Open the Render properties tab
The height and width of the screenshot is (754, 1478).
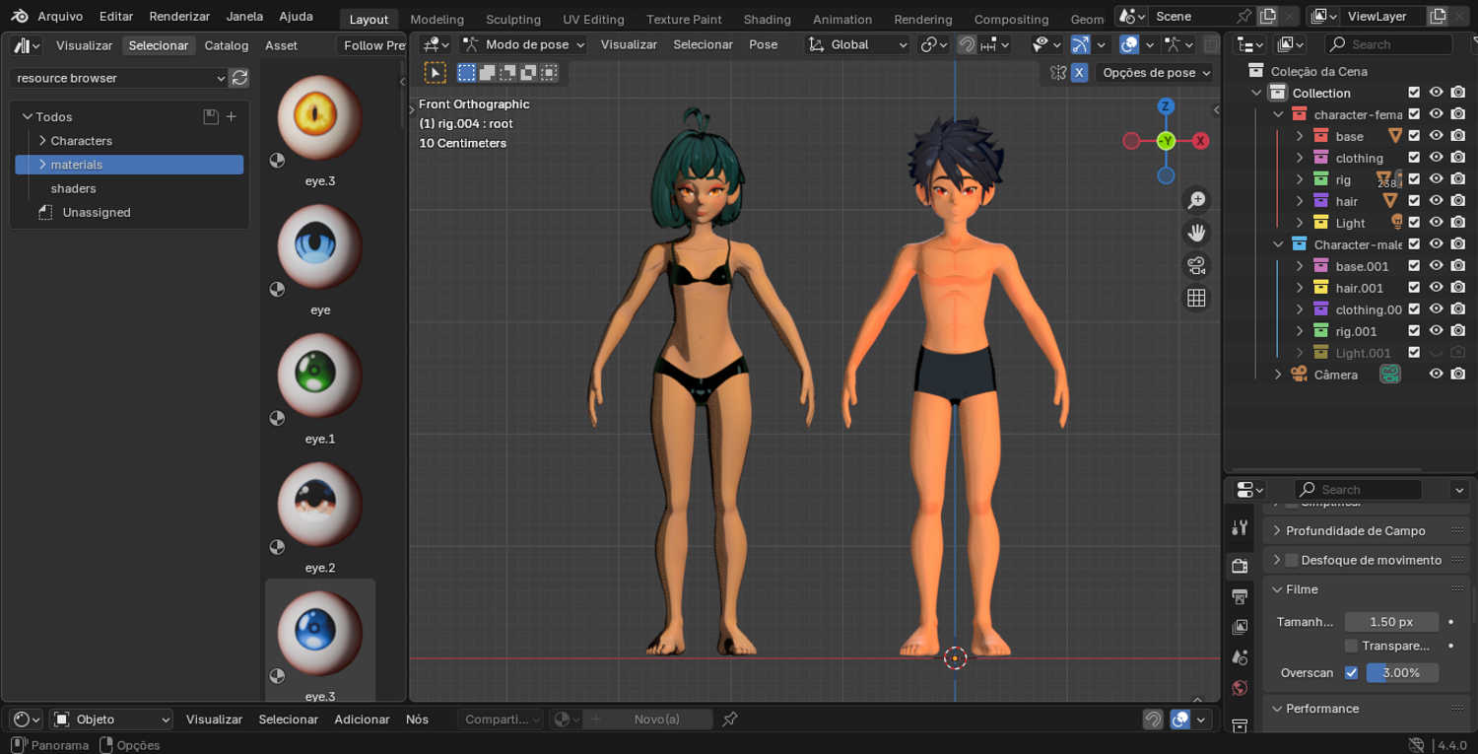click(x=1240, y=566)
